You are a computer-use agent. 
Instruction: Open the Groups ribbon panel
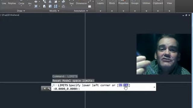(x=135, y=6)
